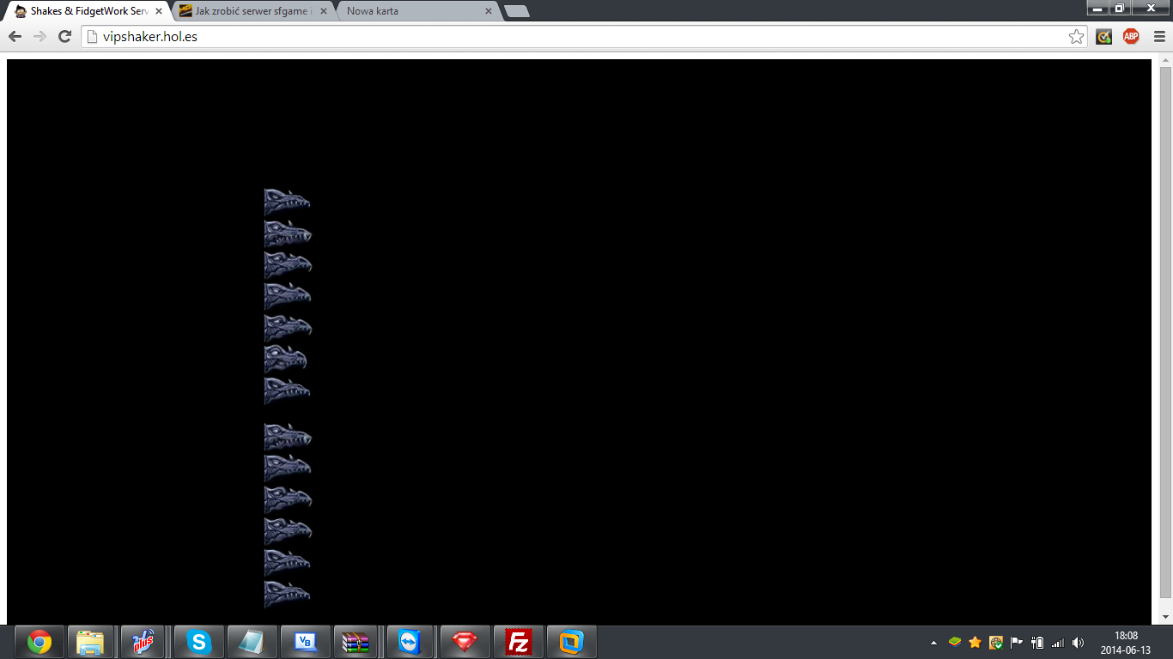The width and height of the screenshot is (1173, 659).
Task: Click the topmost dragon head image on page
Action: tap(287, 203)
